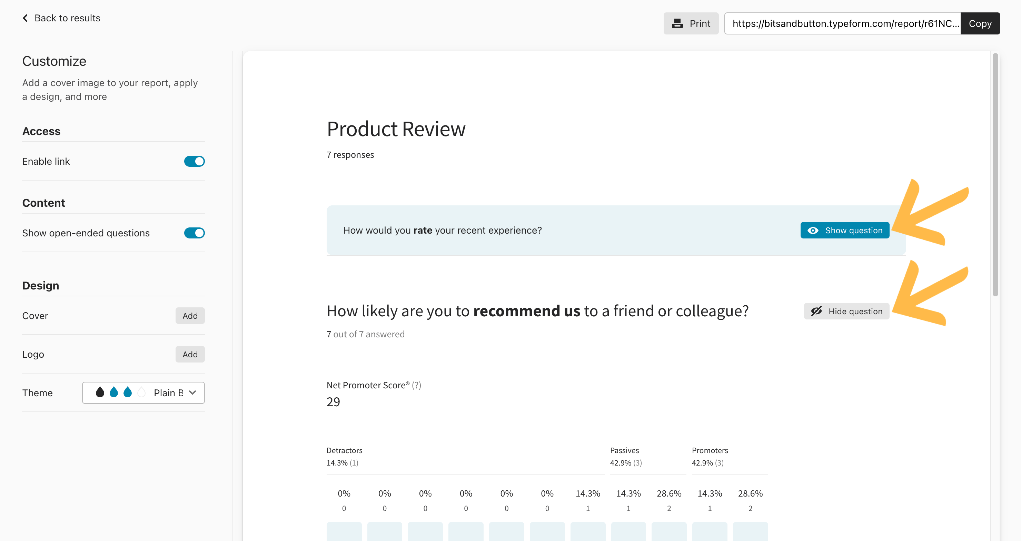Click the first blue droplet swatch
Screen dimensions: 1021x541
click(x=114, y=392)
